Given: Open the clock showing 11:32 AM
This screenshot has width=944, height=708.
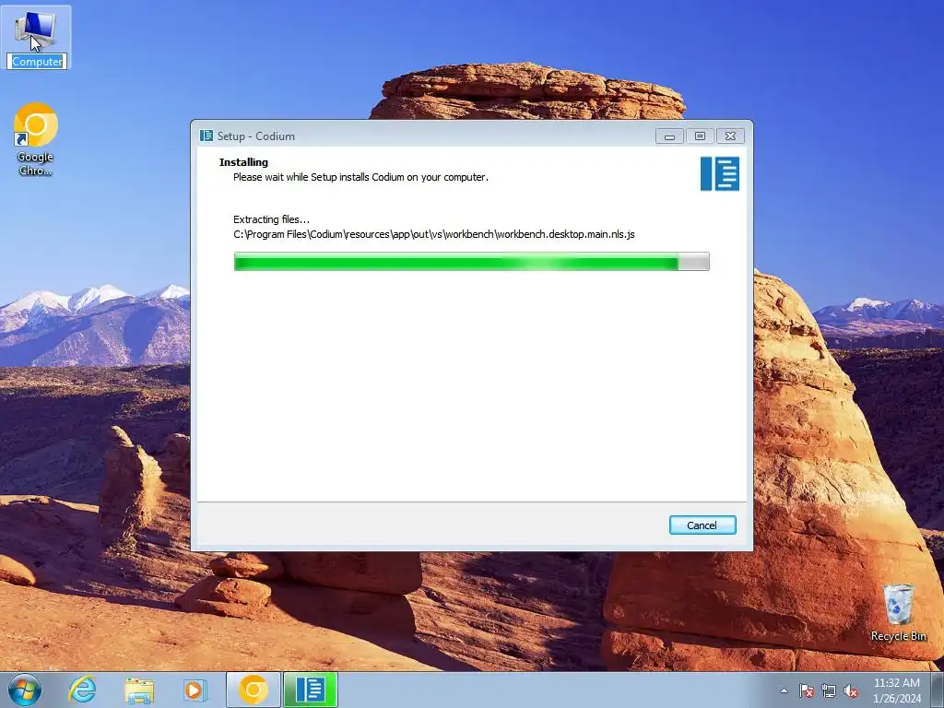Looking at the screenshot, I should [x=896, y=690].
